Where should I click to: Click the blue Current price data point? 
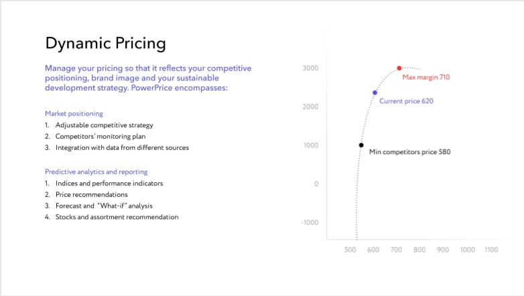(x=375, y=92)
